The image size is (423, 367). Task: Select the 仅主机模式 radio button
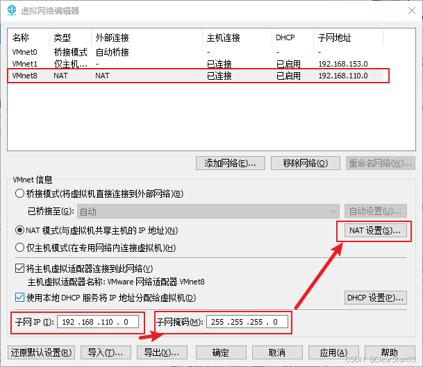click(x=19, y=248)
